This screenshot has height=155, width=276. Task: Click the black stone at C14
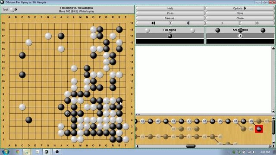[x=22, y=56]
